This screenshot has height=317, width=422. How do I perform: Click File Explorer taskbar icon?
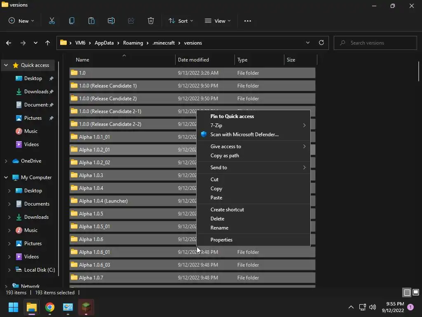click(31, 307)
